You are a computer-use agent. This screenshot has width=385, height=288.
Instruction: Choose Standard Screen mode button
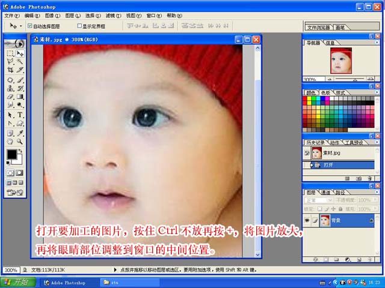tap(9, 182)
